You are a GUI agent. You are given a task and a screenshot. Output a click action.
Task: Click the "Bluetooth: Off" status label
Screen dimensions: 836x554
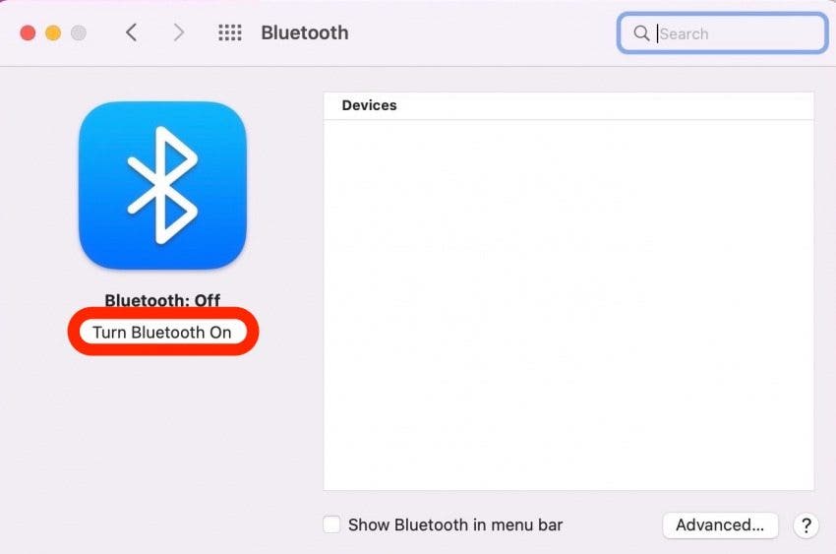pyautogui.click(x=162, y=300)
